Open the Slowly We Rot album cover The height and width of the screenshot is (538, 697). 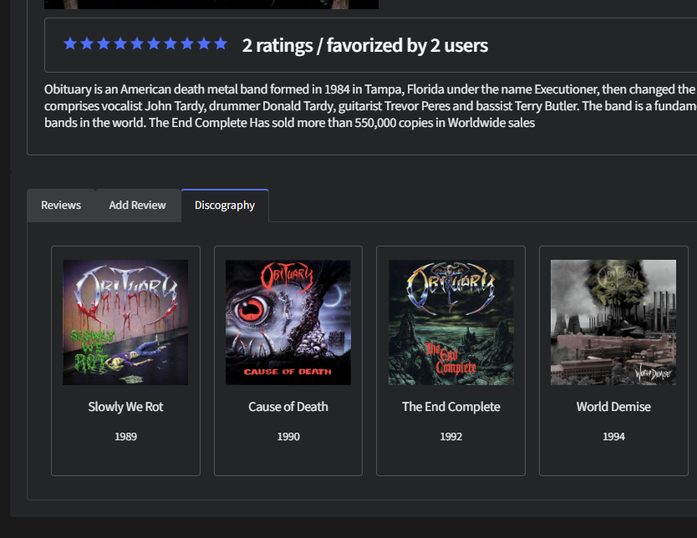pos(125,322)
